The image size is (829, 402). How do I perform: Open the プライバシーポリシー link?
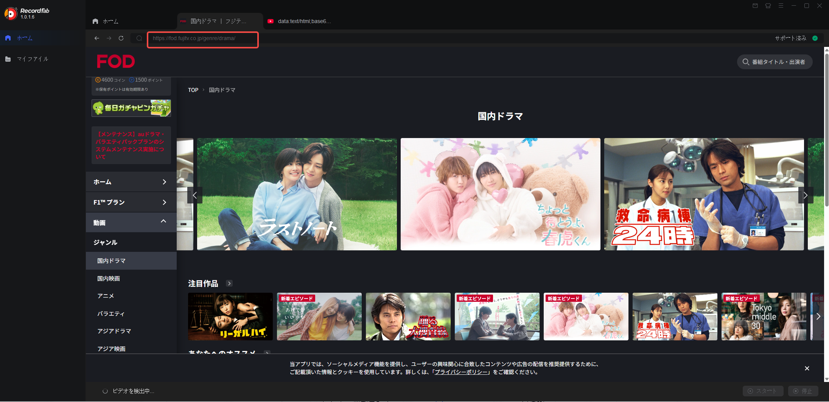coord(461,372)
